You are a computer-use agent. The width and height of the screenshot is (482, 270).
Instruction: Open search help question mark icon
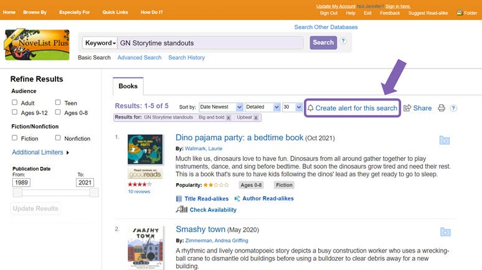pyautogui.click(x=343, y=42)
